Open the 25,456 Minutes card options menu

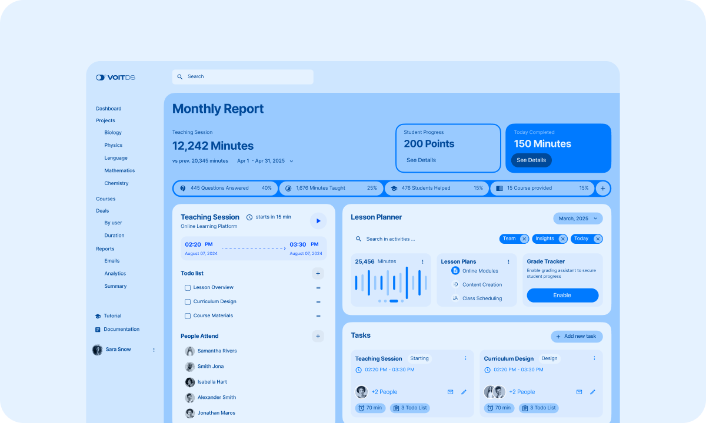click(x=422, y=261)
